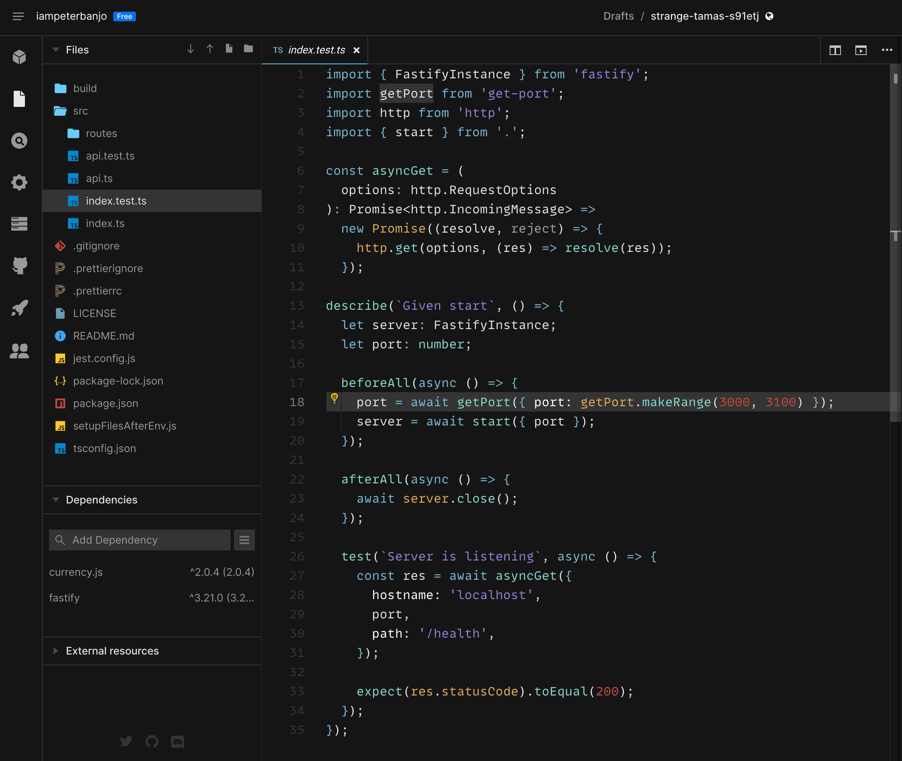Click the upload arrow icon in Files
902x761 pixels.
click(210, 49)
